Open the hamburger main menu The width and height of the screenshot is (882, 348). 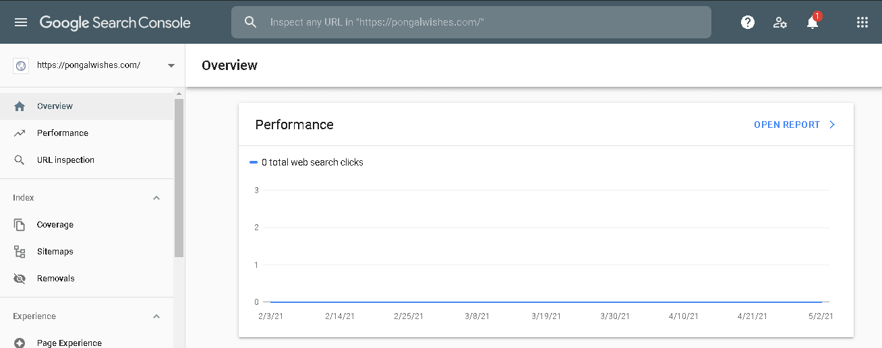[x=21, y=22]
